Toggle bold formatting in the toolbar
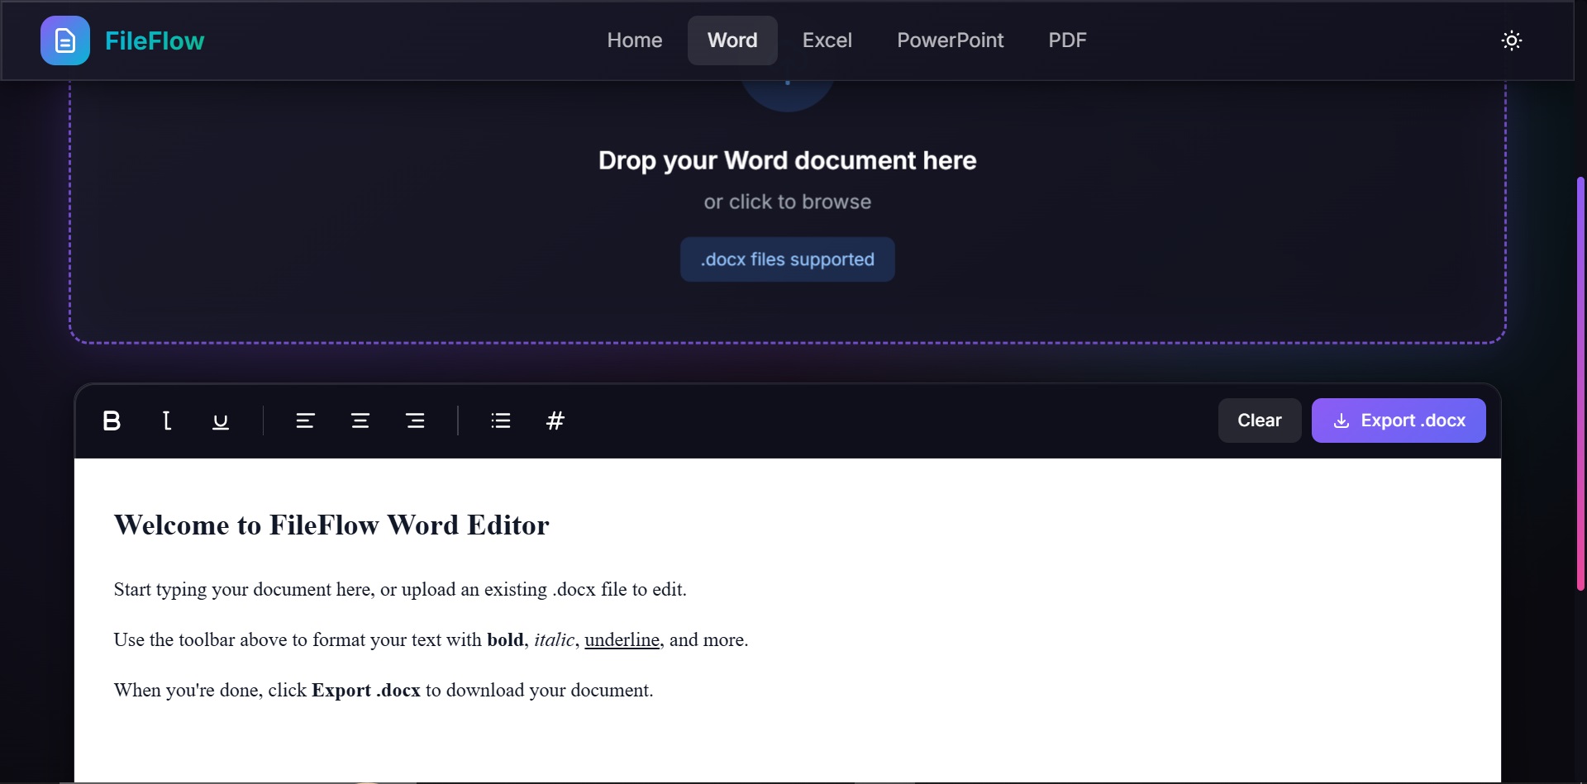The width and height of the screenshot is (1587, 784). pos(112,421)
